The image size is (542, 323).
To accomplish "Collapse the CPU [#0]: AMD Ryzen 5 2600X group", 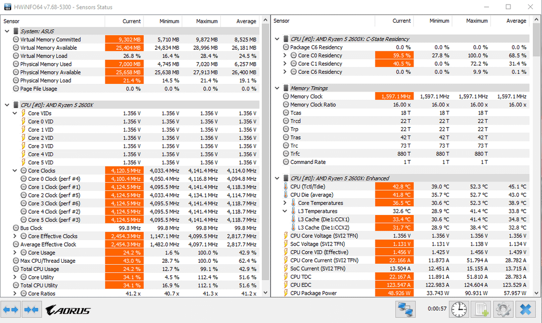I will tap(7, 105).
